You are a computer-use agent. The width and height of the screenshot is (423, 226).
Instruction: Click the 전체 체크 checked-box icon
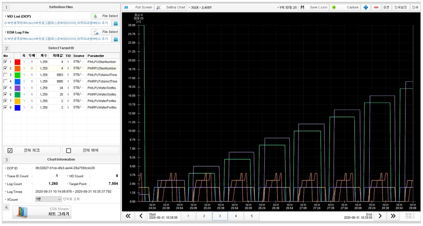(x=10, y=150)
